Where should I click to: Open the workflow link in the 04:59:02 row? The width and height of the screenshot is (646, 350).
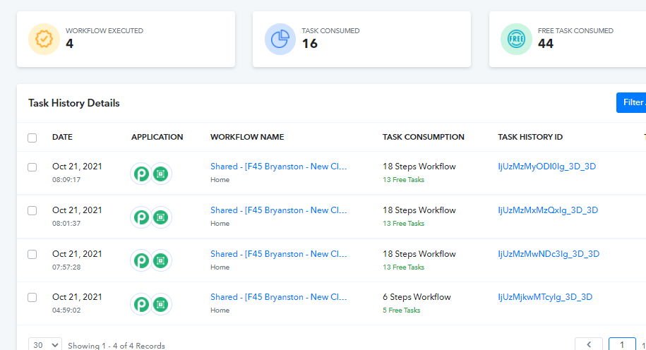pos(278,297)
